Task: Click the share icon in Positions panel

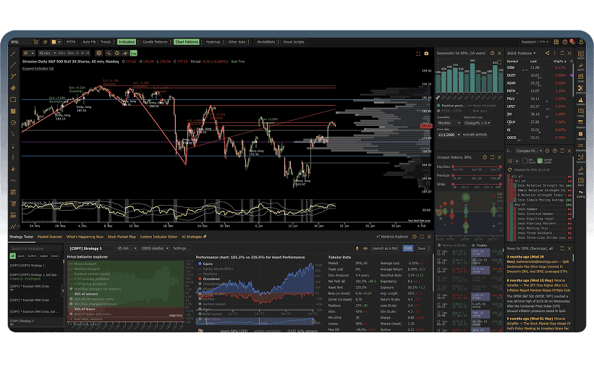Action: coord(548,54)
